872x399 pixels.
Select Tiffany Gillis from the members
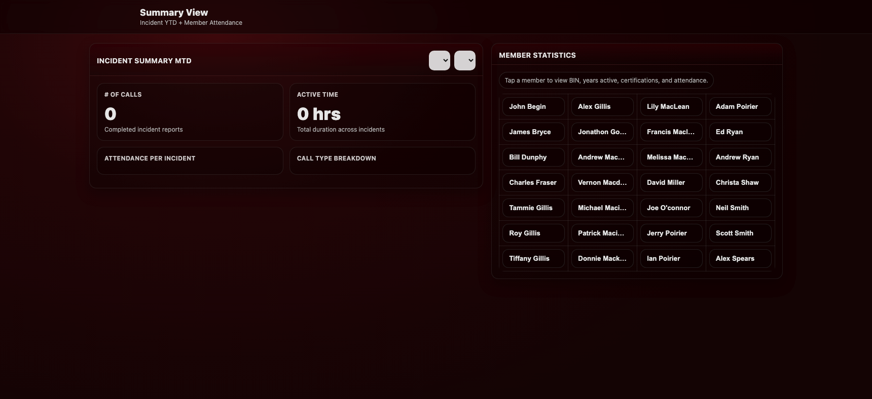pyautogui.click(x=533, y=259)
